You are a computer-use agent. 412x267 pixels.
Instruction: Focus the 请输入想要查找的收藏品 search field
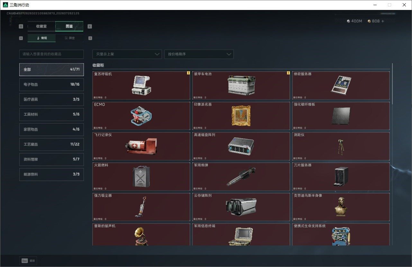(51, 54)
